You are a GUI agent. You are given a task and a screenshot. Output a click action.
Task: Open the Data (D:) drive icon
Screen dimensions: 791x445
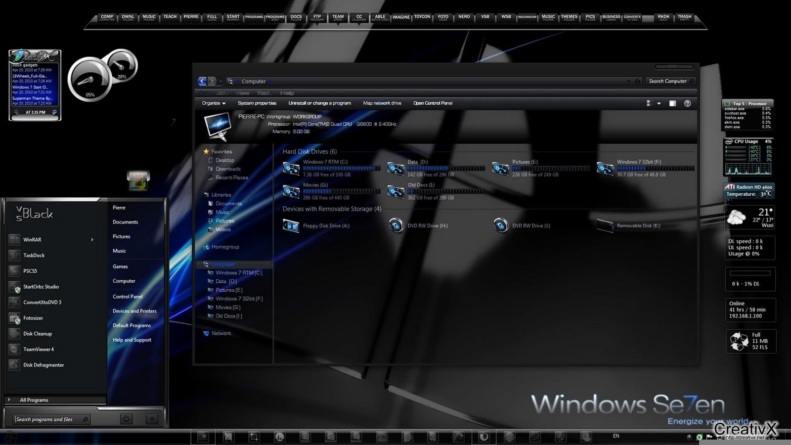396,169
